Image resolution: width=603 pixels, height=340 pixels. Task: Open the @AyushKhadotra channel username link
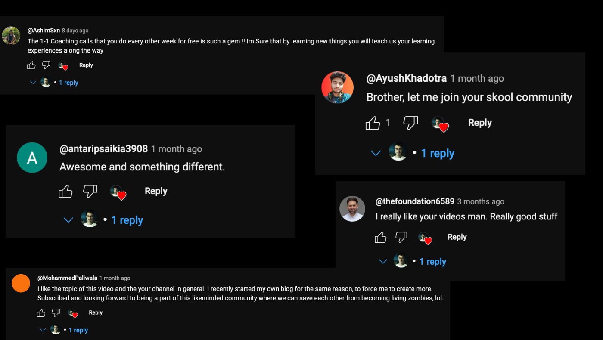(x=406, y=79)
